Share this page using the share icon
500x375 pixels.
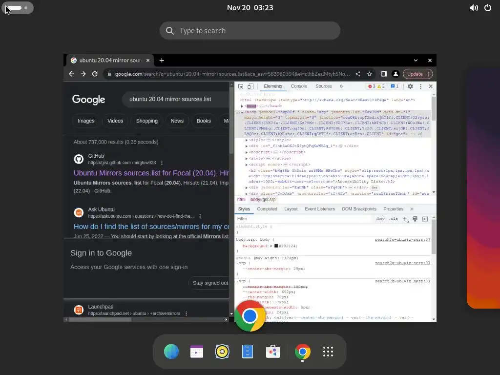pos(358,74)
